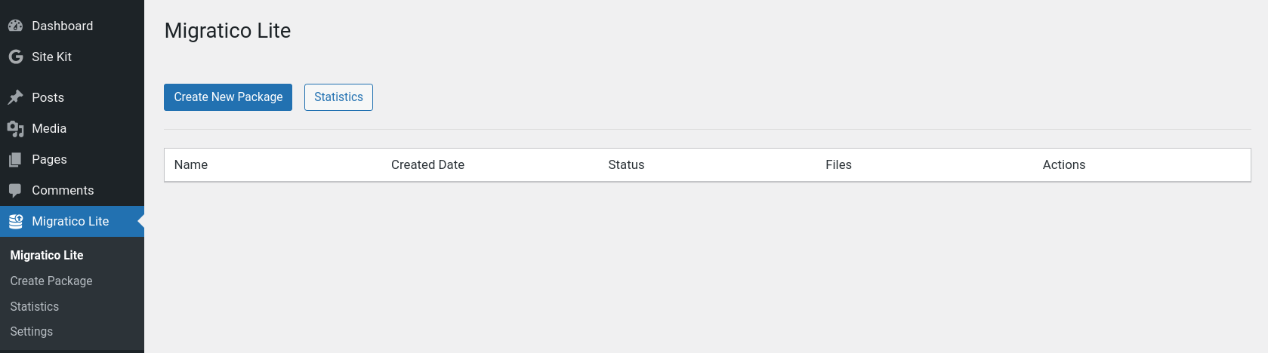Click the Comments speech bubble icon

click(x=16, y=191)
